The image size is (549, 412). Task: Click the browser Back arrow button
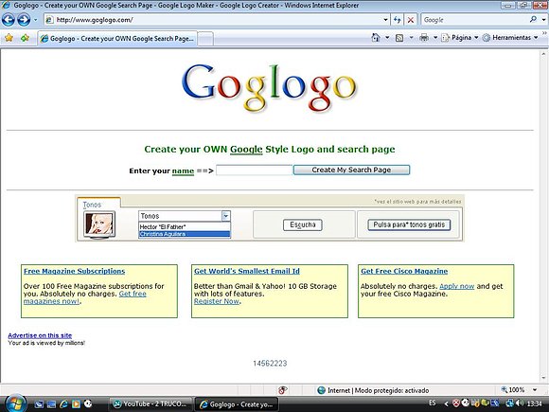click(9, 20)
